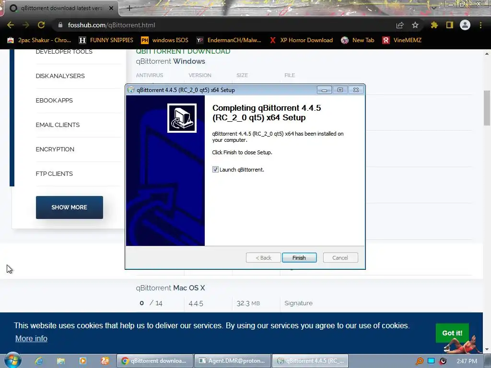The width and height of the screenshot is (491, 368).
Task: Open the EMAIL CLIENTS category
Action: [58, 125]
